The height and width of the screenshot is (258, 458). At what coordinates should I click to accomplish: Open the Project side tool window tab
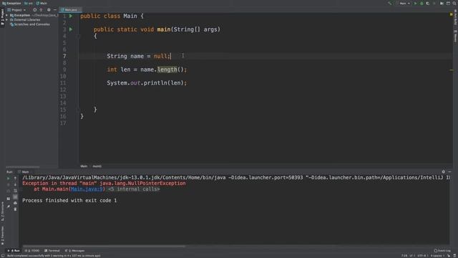(x=3, y=17)
